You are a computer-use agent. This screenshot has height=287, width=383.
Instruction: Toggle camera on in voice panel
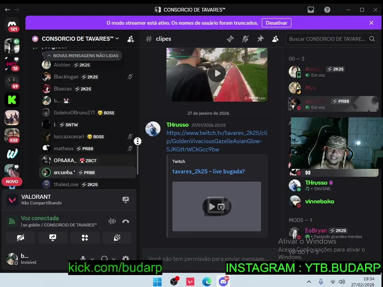20,238
